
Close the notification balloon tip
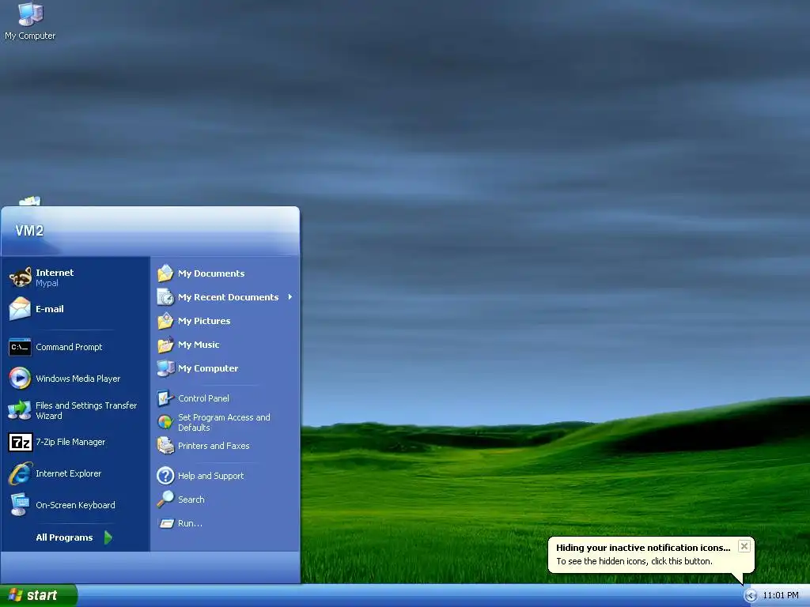click(x=744, y=546)
